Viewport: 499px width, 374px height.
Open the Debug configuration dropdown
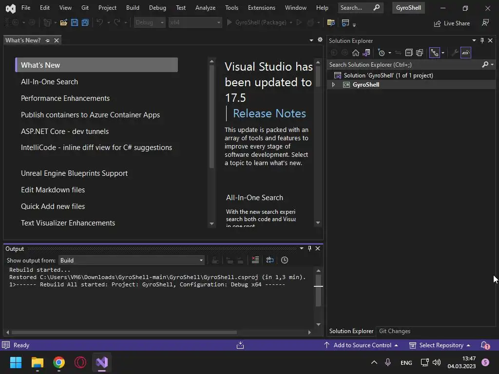tap(149, 22)
